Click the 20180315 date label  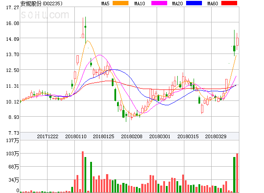coord(188,136)
